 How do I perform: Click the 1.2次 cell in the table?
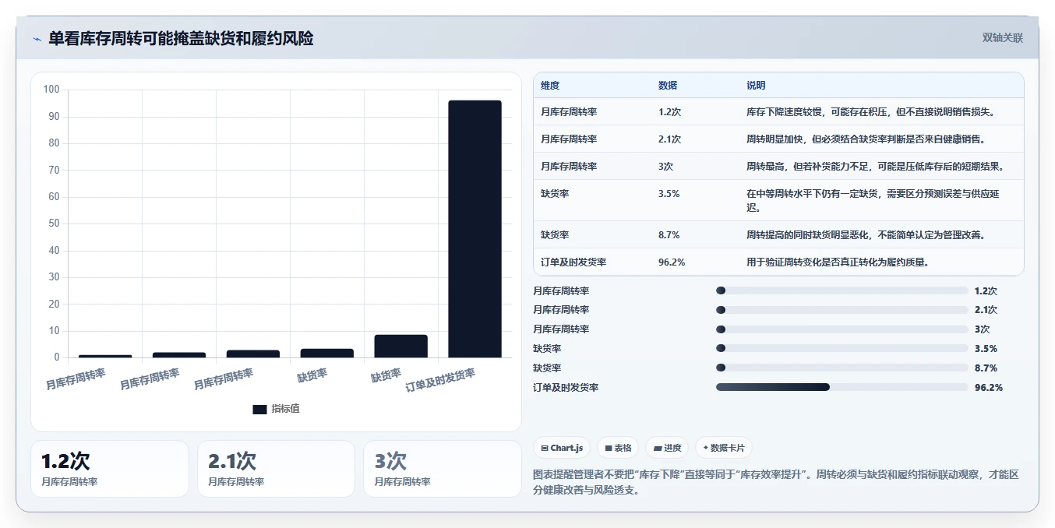click(669, 111)
